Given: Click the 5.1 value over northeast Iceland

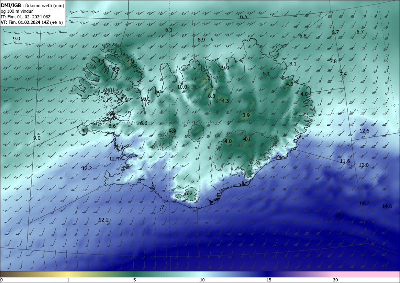Looking at the screenshot, I should coord(266,73).
